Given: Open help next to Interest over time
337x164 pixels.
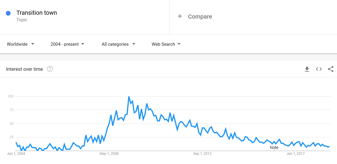Looking at the screenshot, I should [50, 69].
